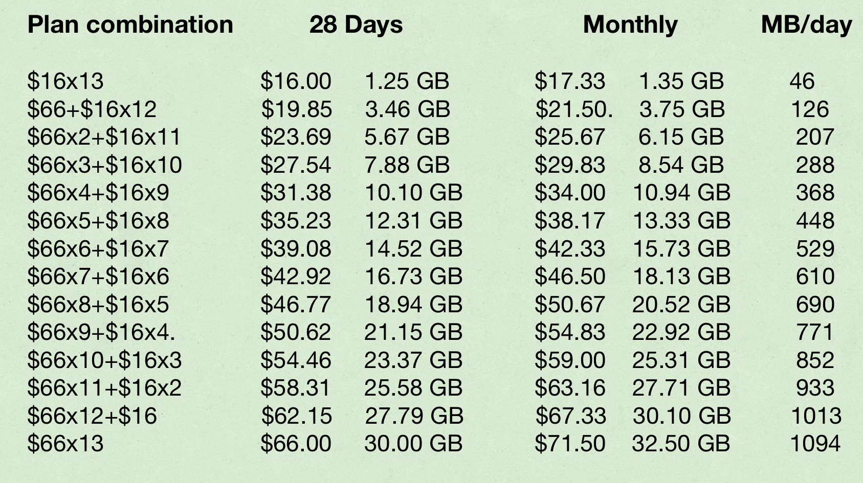Viewport: 863px width, 483px height.
Task: Select the $63.16 monthly price
Action: (570, 388)
